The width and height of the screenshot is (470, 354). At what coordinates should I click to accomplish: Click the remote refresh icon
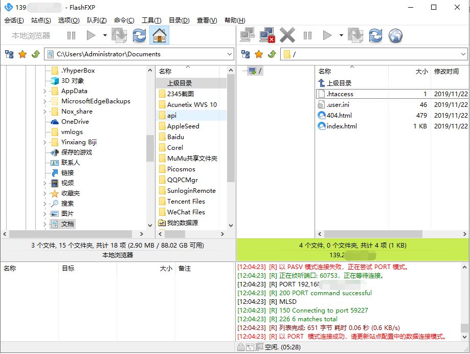(375, 35)
